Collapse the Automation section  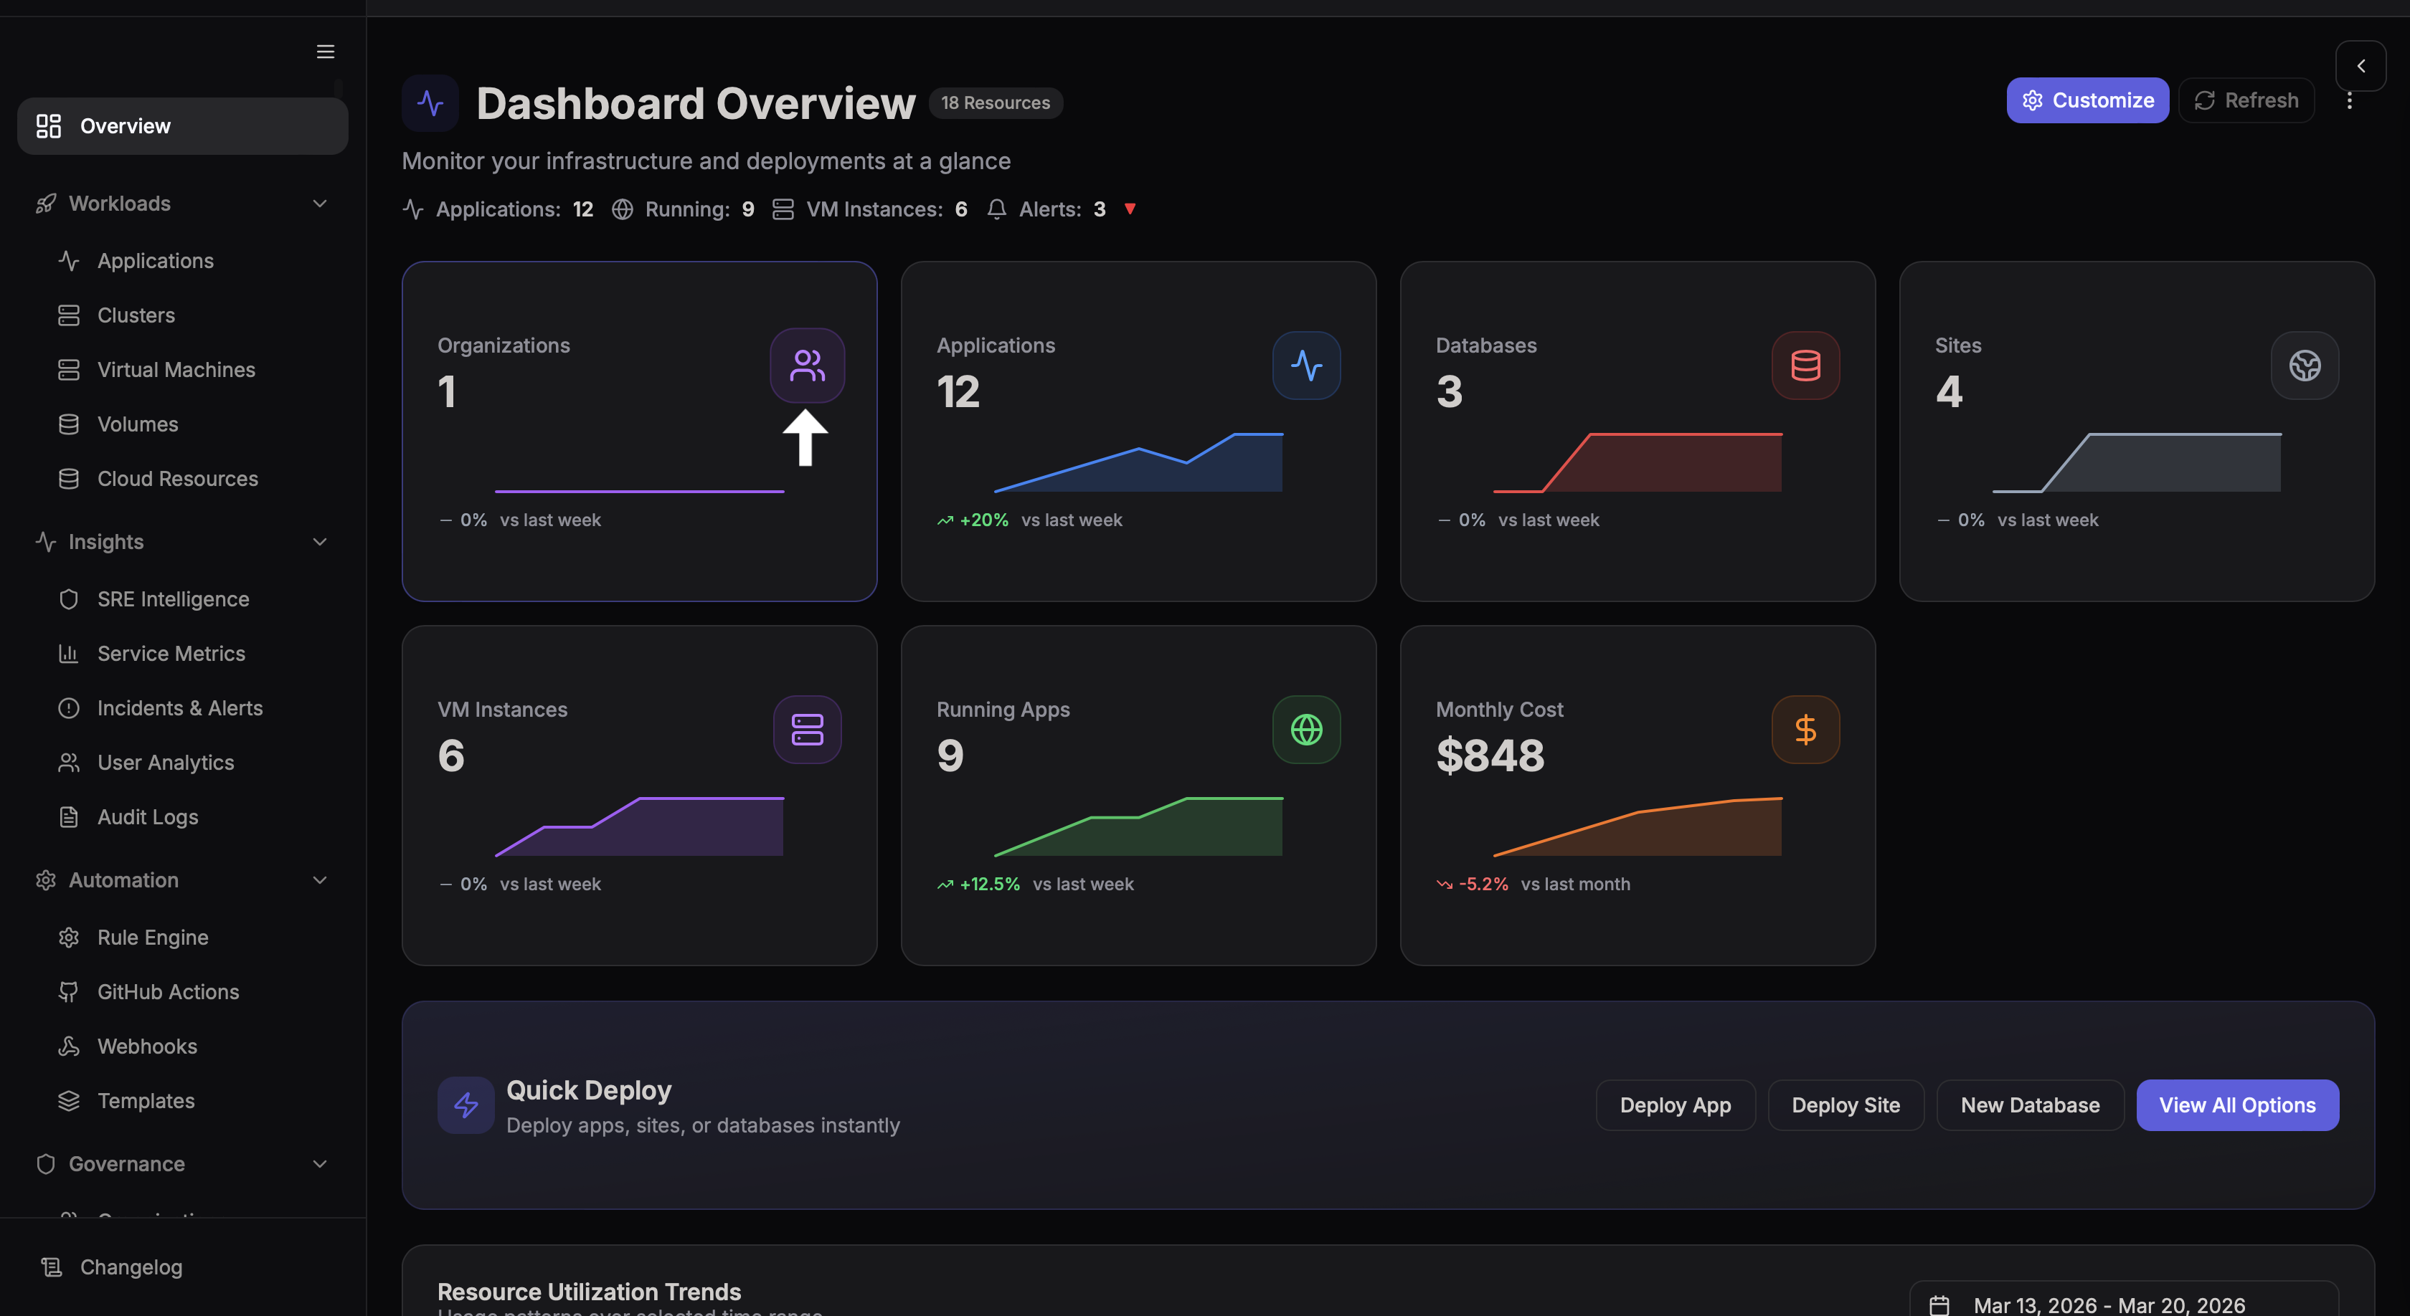(x=319, y=880)
